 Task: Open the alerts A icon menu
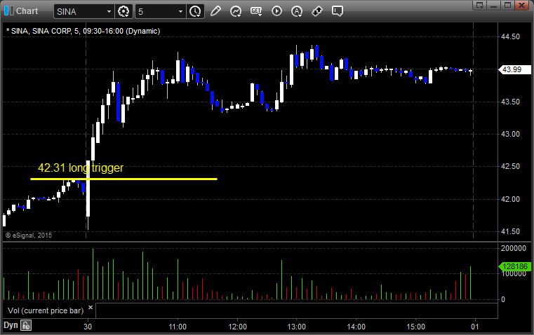[x=297, y=11]
